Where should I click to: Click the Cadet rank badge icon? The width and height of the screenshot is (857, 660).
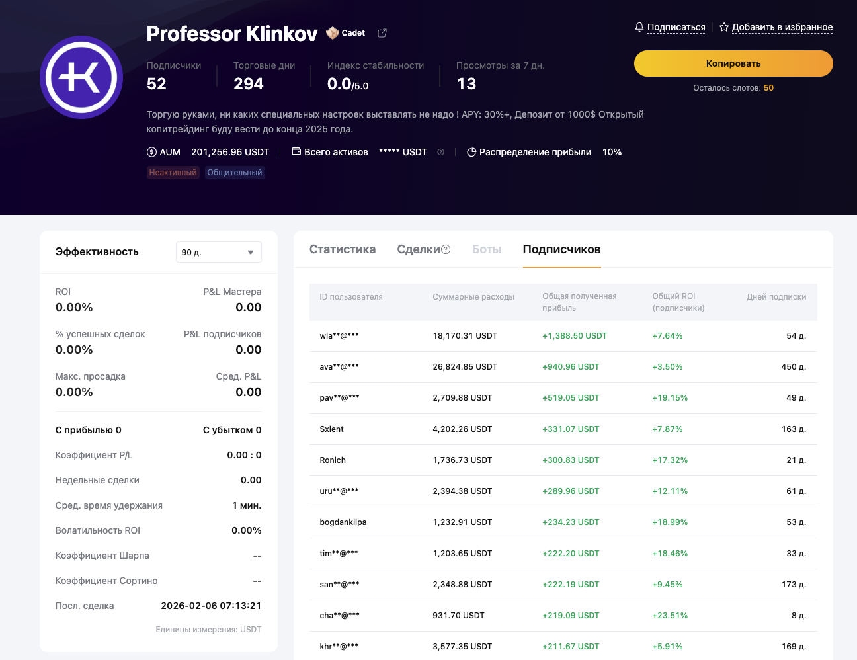tap(333, 33)
